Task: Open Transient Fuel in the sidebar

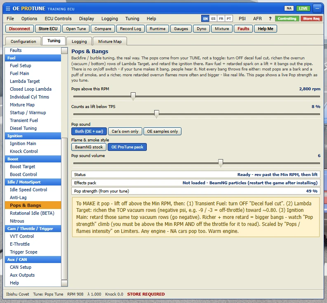Action: coord(33,120)
